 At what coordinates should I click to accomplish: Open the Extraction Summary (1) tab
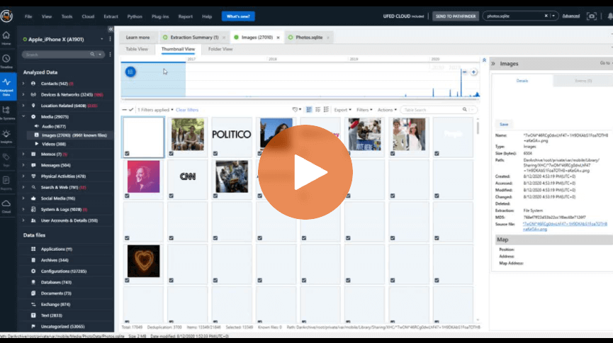[x=194, y=38]
